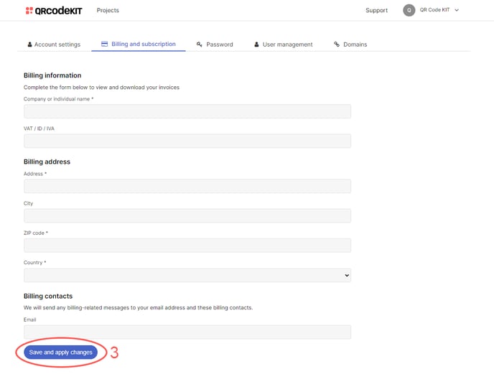Click into the VAT / ID / IVA field
494x374 pixels.
187,141
